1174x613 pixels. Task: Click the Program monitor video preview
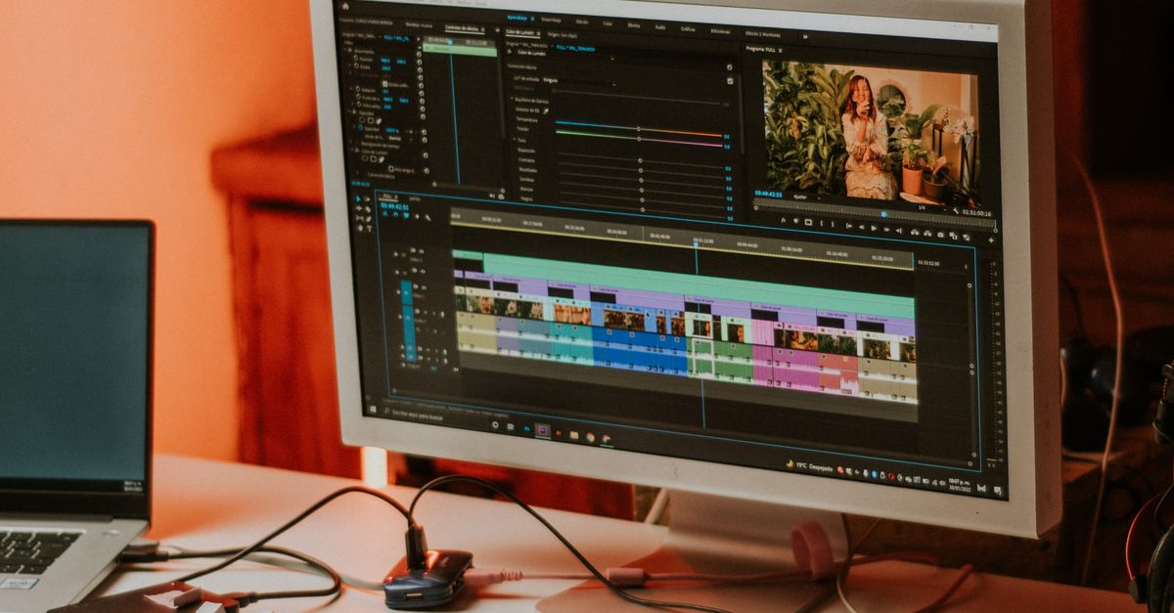coord(870,131)
